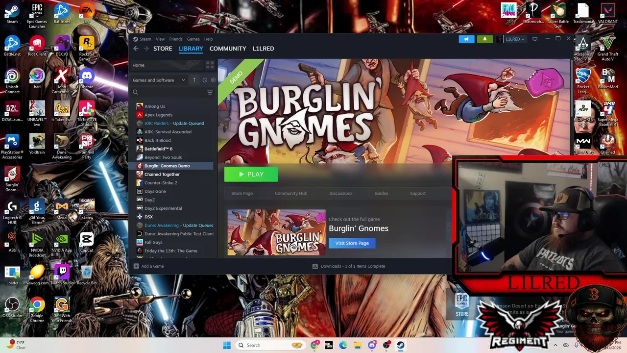Open the Games menu

[193, 39]
